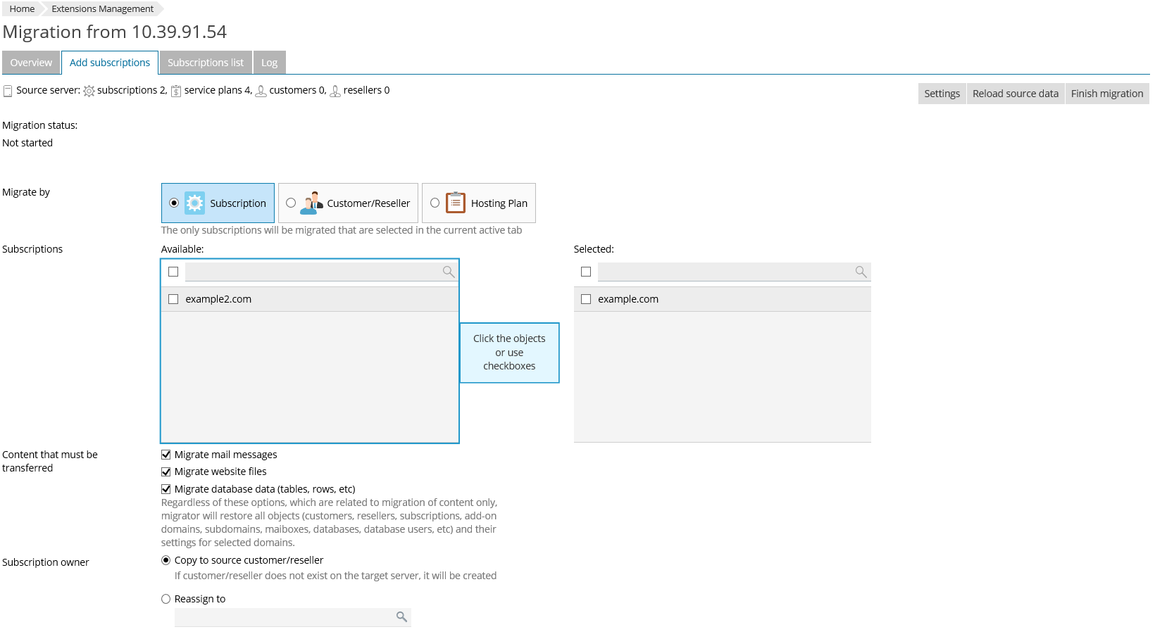Click the Customer/Reseller people icon
This screenshot has height=639, width=1155.
pyautogui.click(x=311, y=203)
